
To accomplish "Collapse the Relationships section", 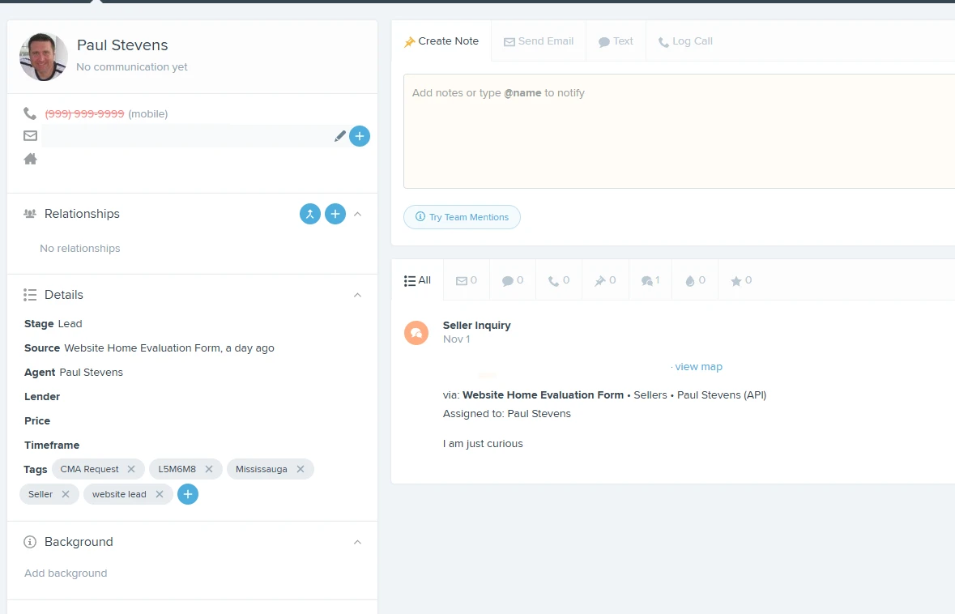I will tap(358, 214).
